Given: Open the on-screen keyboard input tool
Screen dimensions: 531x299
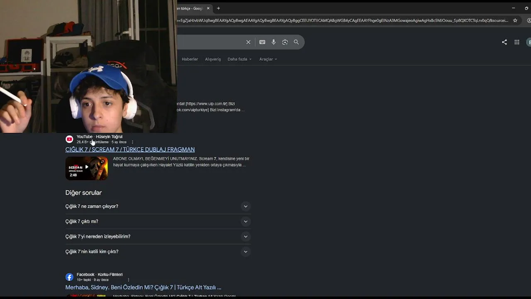Looking at the screenshot, I should pos(262,42).
